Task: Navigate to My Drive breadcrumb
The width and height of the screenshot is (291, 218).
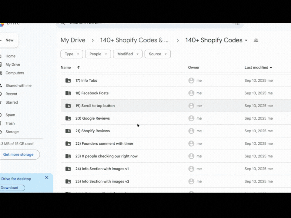Action: (73, 40)
